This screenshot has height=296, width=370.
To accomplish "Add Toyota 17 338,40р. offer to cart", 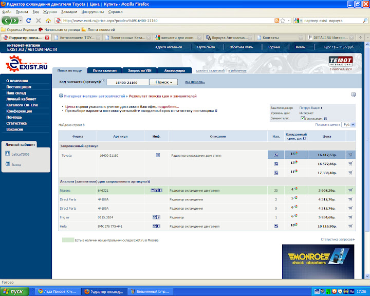I will (350, 173).
